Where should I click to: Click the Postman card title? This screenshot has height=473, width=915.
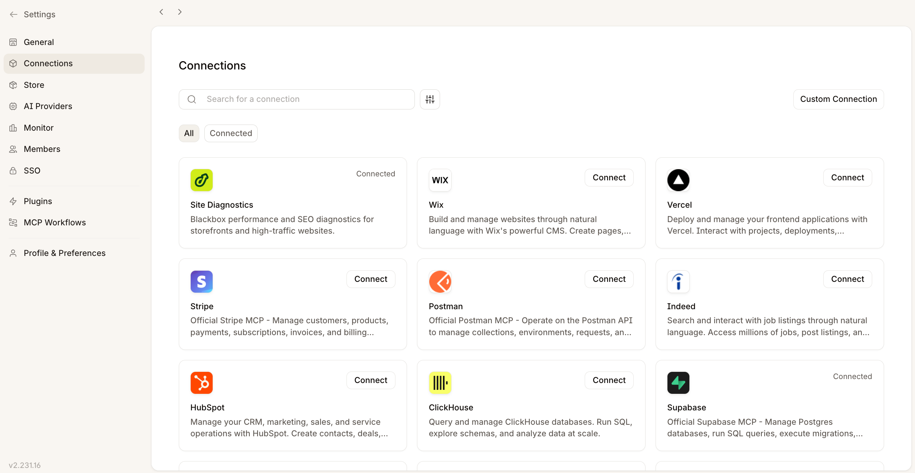[446, 306]
